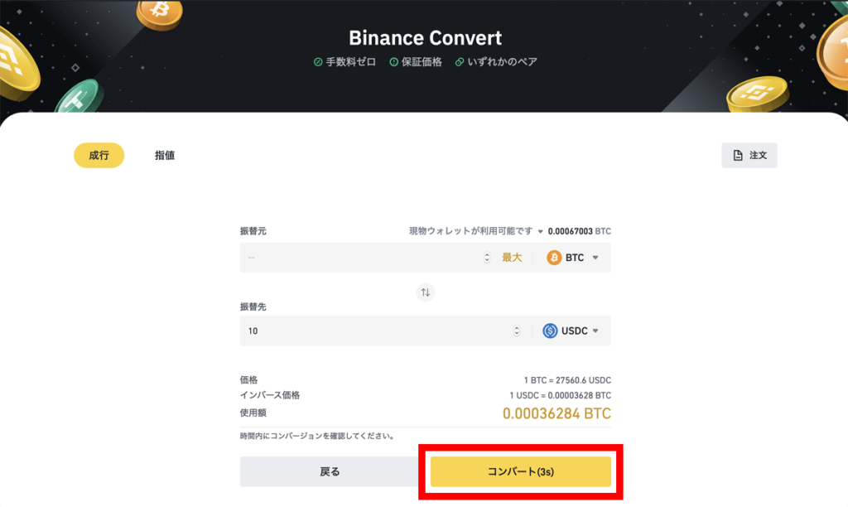Open the 注文 orders button
The width and height of the screenshot is (848, 507).
point(749,155)
